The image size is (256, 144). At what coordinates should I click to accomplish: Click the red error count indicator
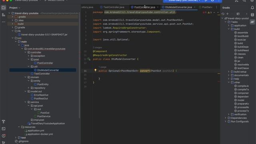point(204,12)
